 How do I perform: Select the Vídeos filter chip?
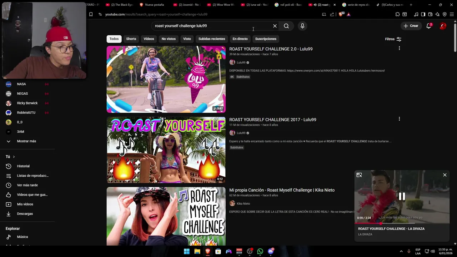tap(149, 39)
